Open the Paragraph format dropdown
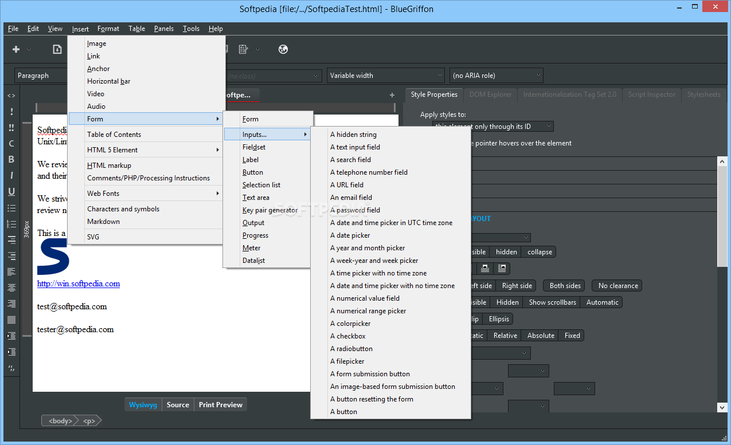731x445 pixels. 41,76
